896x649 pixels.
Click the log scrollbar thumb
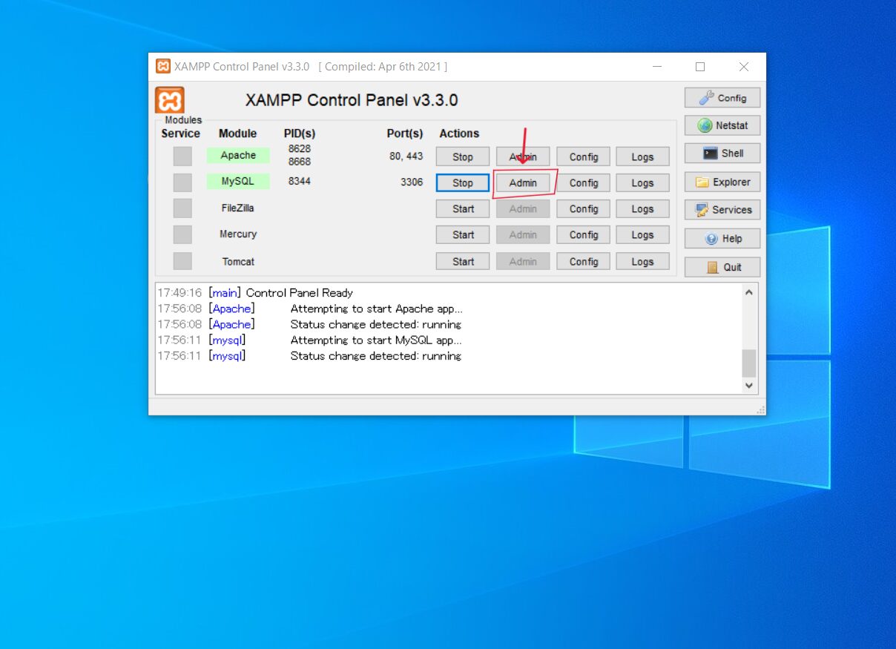pos(749,363)
